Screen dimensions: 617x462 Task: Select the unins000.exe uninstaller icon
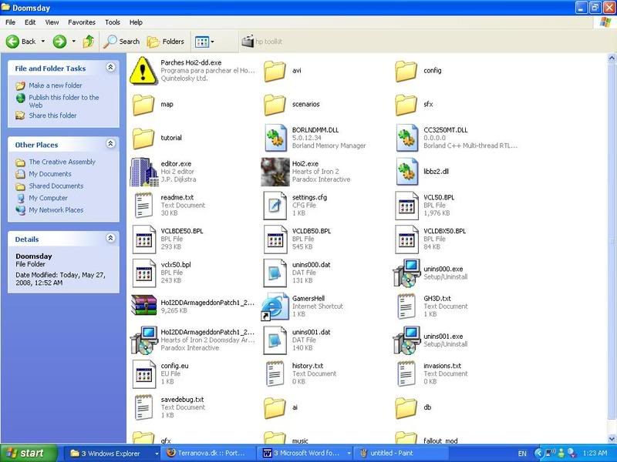[406, 273]
